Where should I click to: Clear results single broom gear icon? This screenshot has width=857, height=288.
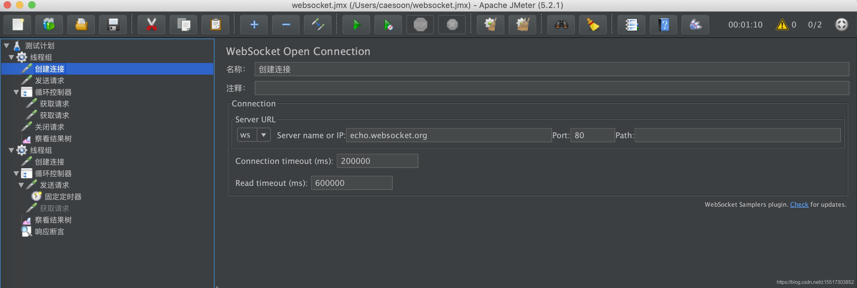491,24
